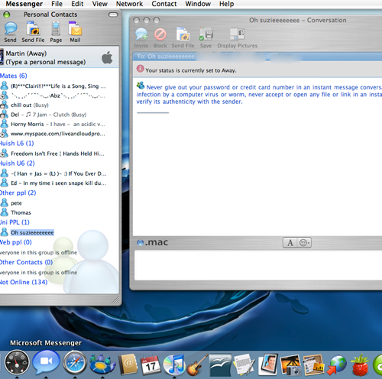This screenshot has height=379, width=382.
Task: Click the sunset photo and camera Dock icon
Action: coord(290,365)
